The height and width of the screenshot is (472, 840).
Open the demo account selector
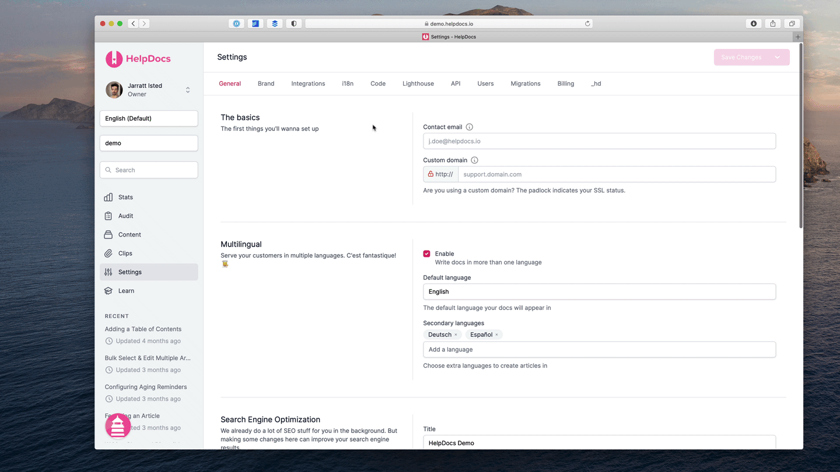pyautogui.click(x=149, y=143)
